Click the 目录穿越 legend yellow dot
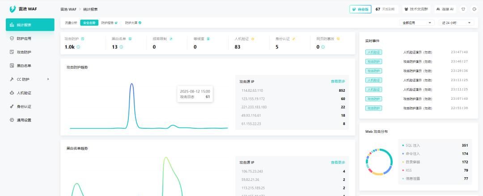 403,162
